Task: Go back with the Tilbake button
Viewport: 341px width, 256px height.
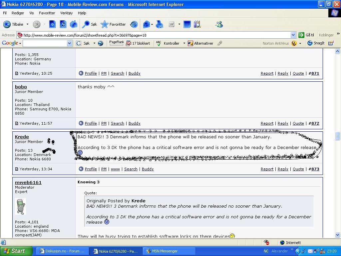Action: tap(13, 24)
